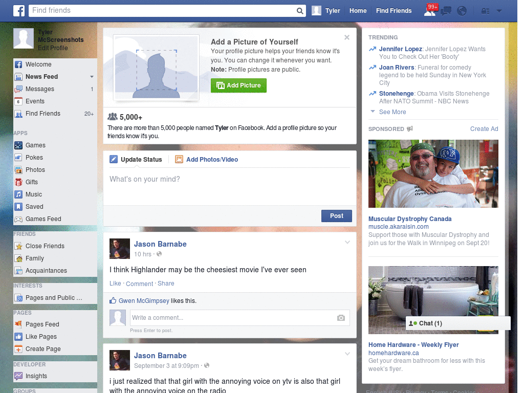Select the Update Status tab
The image size is (524, 393).
[x=136, y=160]
